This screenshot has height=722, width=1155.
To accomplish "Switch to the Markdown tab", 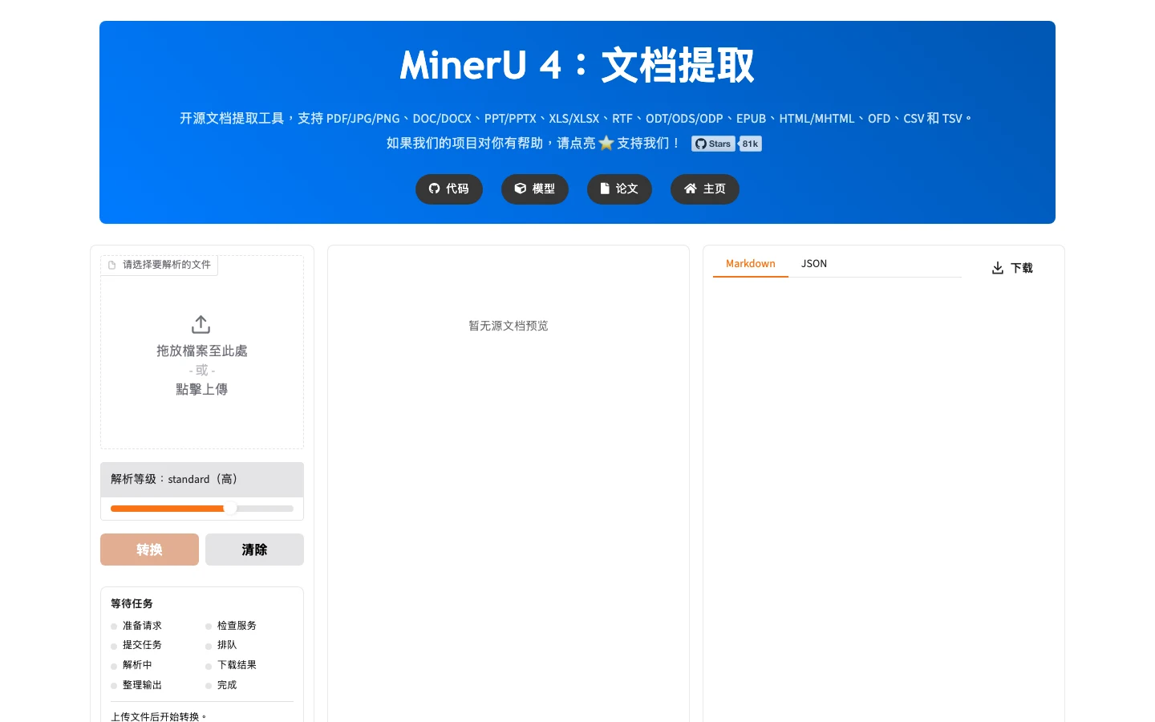I will point(751,263).
